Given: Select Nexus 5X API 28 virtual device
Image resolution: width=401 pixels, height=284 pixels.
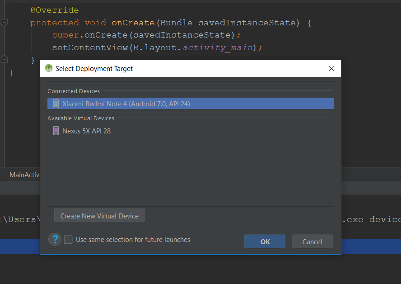Looking at the screenshot, I should [x=190, y=131].
